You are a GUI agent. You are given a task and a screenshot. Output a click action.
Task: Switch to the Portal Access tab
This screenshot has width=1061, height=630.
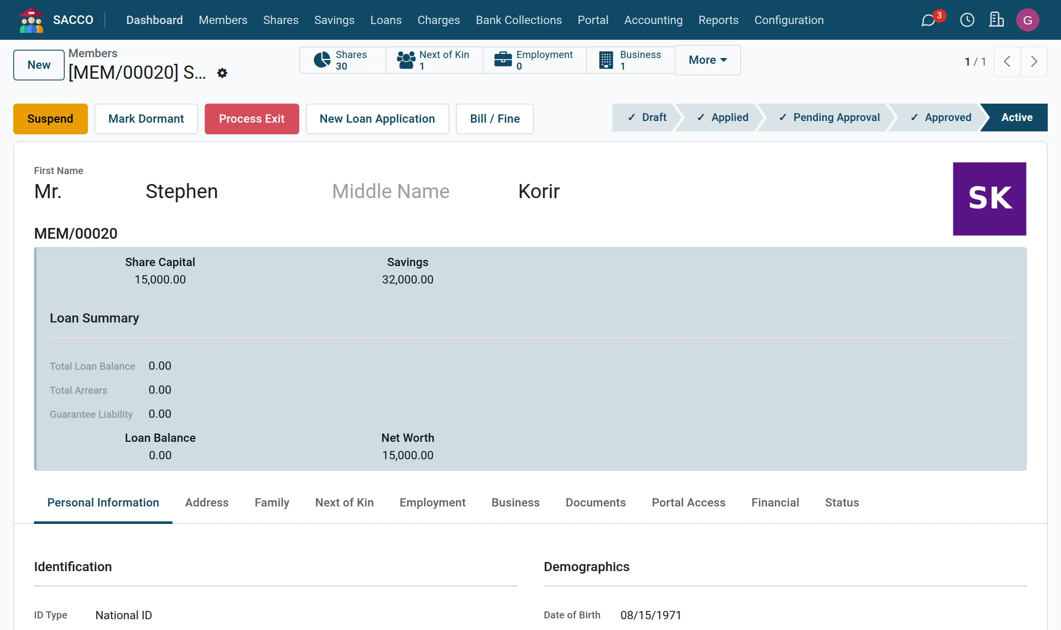coord(688,503)
